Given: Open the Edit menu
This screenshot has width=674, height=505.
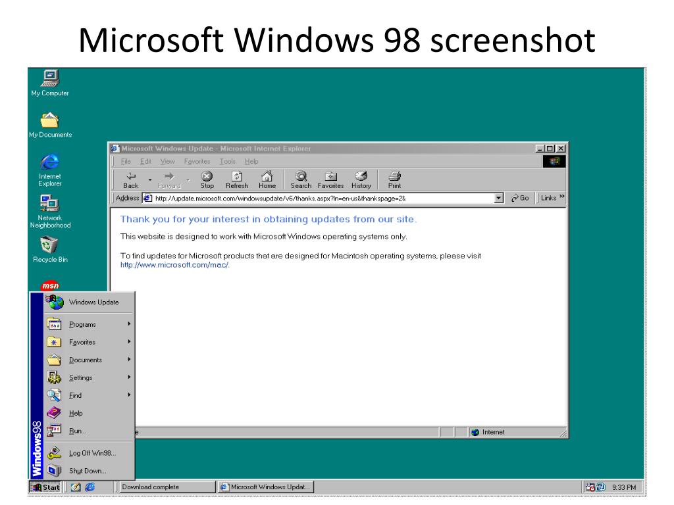Looking at the screenshot, I should point(145,162).
